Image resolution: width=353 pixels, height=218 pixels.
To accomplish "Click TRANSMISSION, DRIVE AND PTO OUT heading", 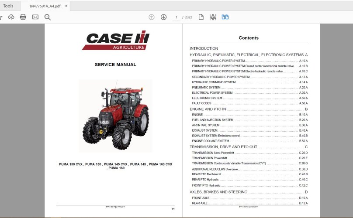I will [x=249, y=147].
